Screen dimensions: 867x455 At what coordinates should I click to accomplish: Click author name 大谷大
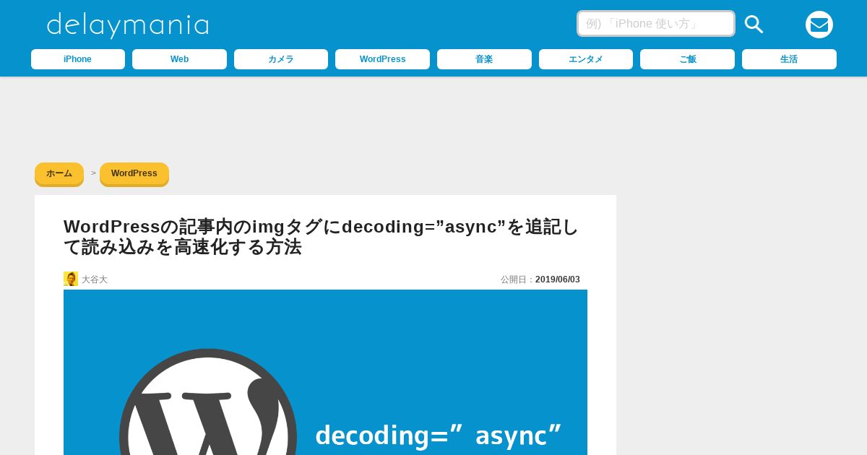95,279
